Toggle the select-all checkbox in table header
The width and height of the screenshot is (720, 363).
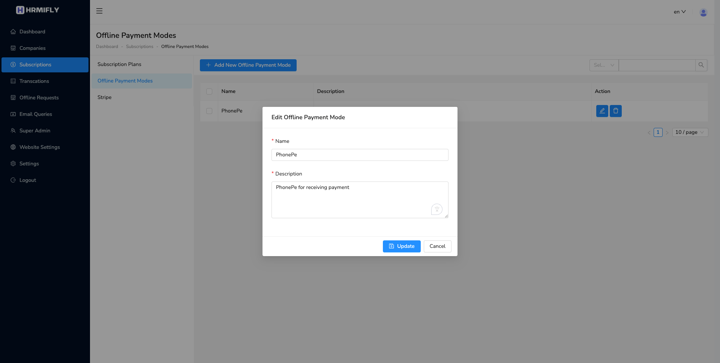point(209,91)
